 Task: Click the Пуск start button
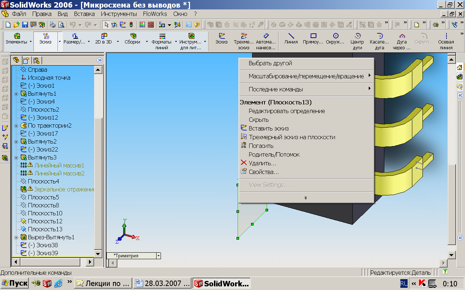pyautogui.click(x=15, y=283)
